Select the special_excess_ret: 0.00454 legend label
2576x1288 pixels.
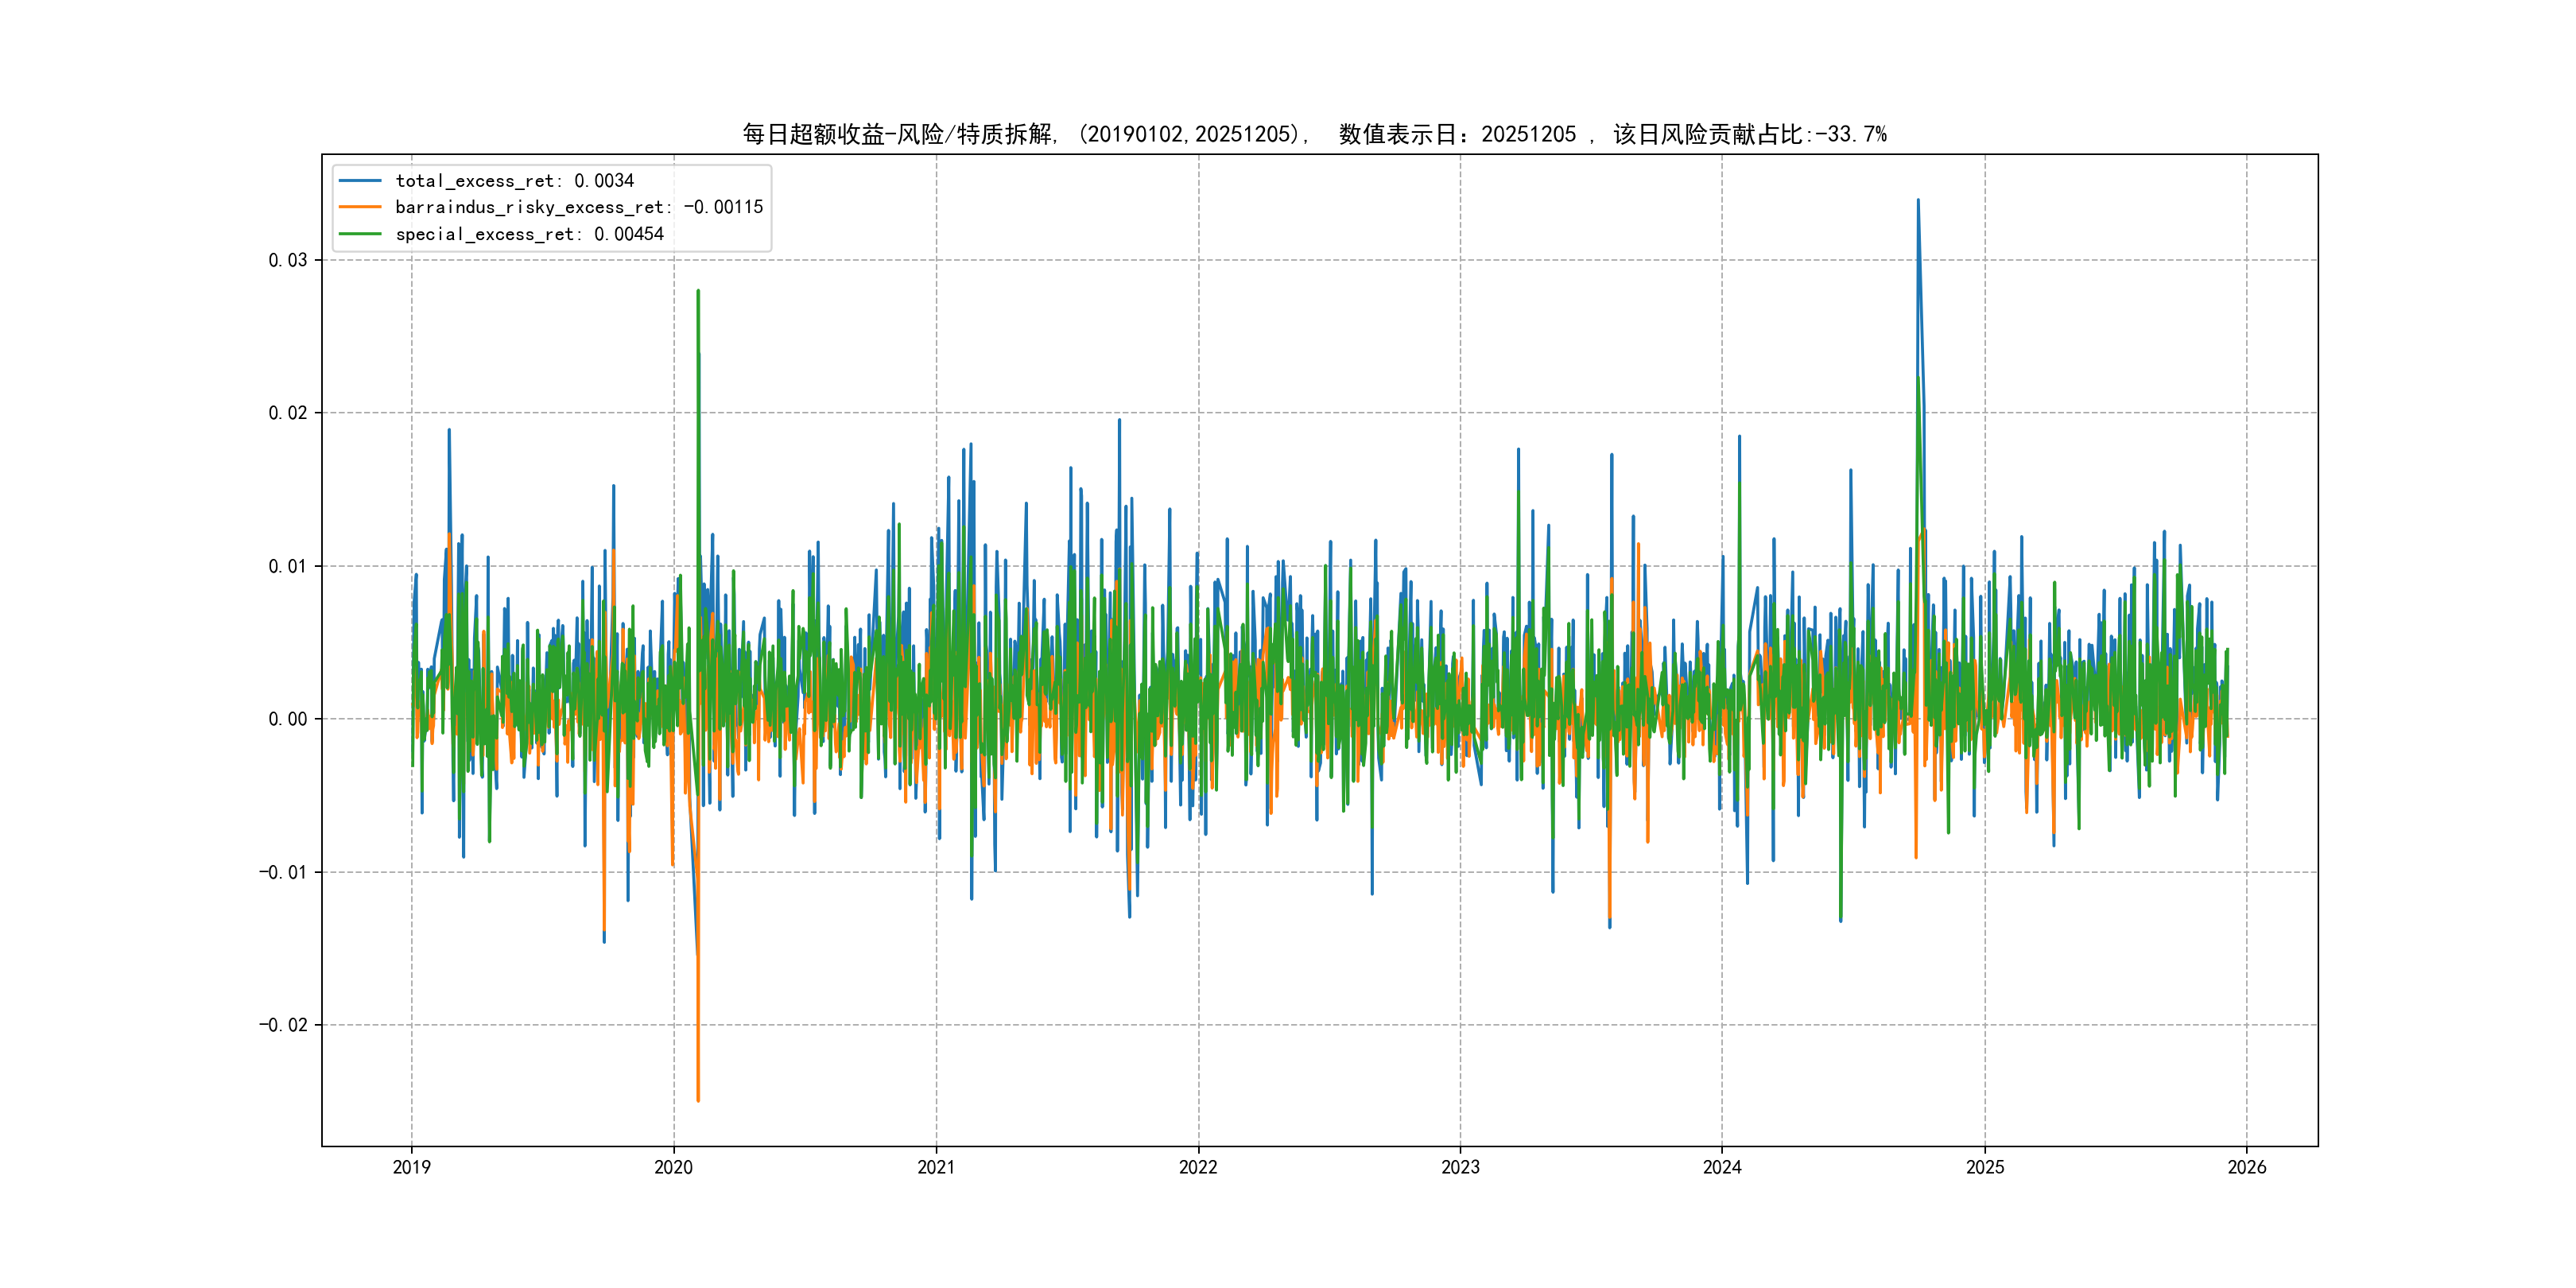click(529, 234)
